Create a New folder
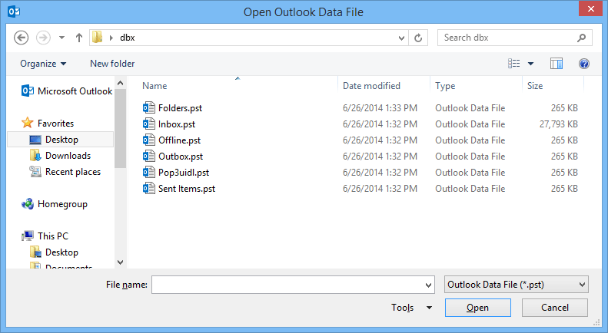 click(x=112, y=64)
